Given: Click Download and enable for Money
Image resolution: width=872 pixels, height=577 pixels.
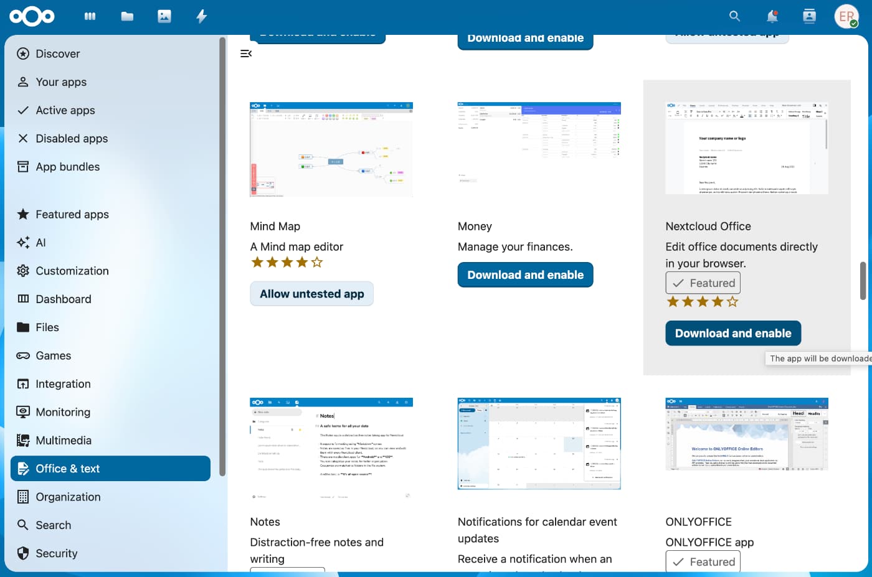Looking at the screenshot, I should point(525,275).
